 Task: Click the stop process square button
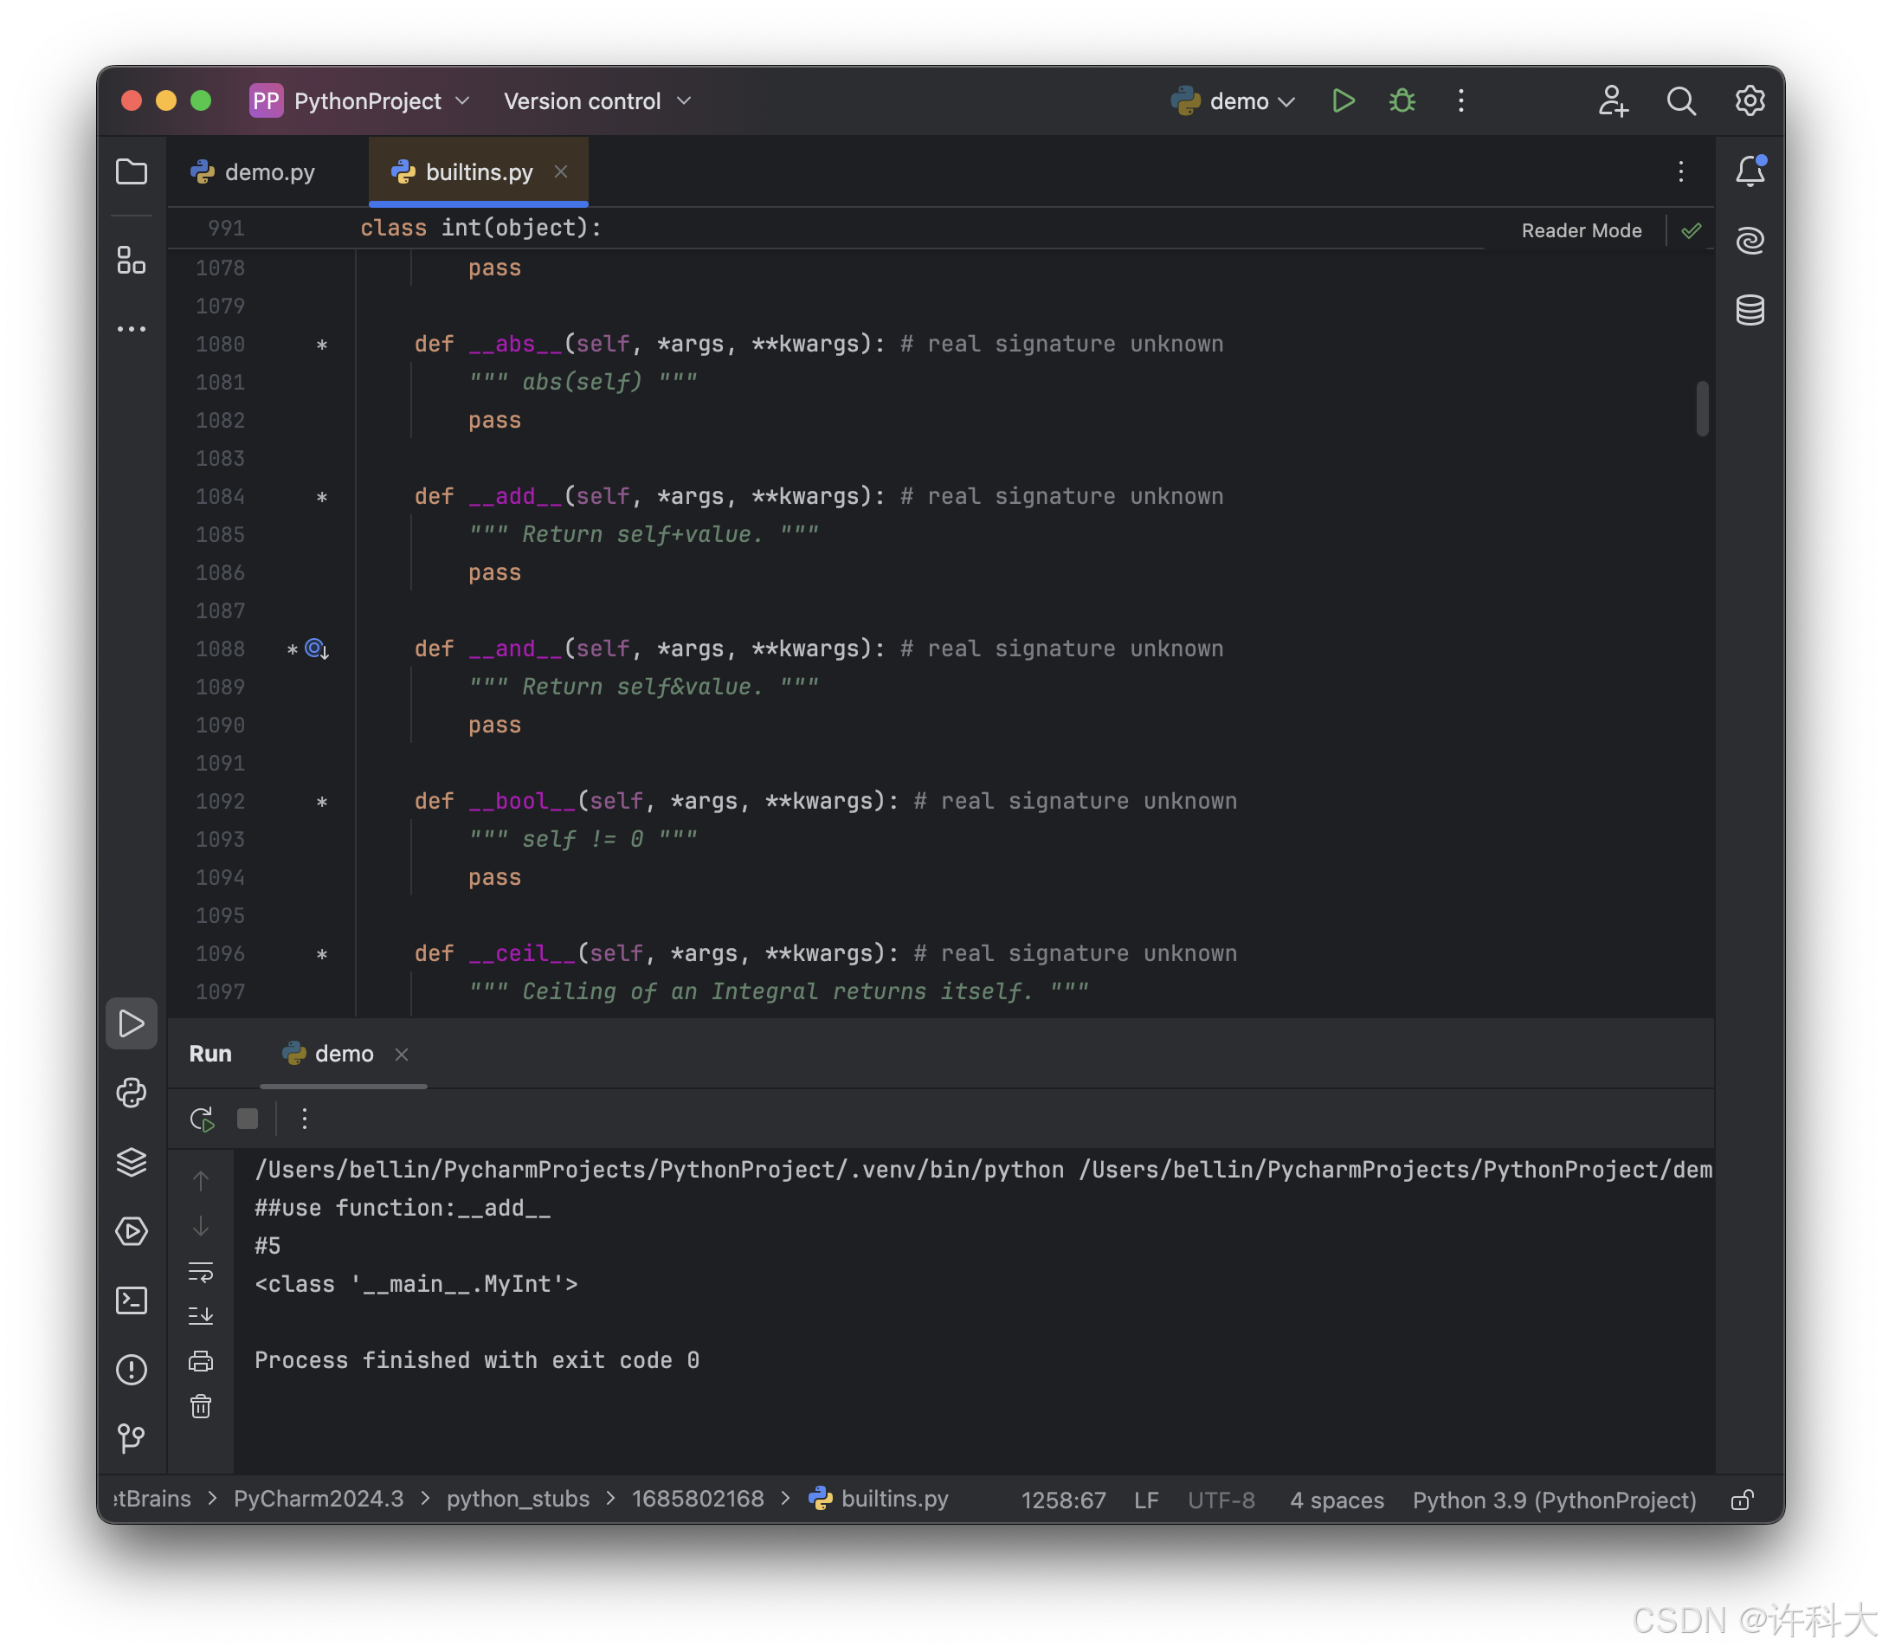[248, 1118]
